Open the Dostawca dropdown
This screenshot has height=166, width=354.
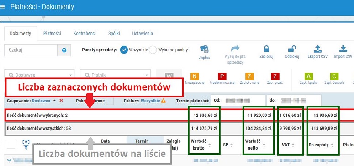[39, 75]
